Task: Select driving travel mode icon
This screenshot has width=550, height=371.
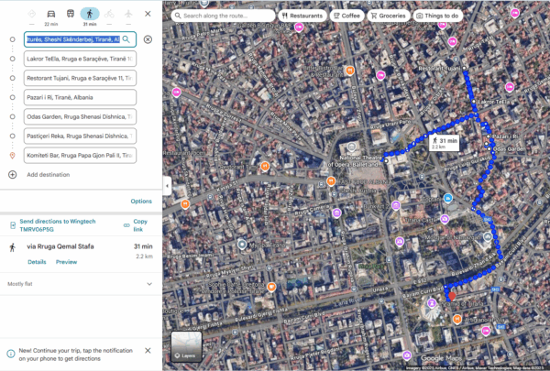Action: [49, 14]
